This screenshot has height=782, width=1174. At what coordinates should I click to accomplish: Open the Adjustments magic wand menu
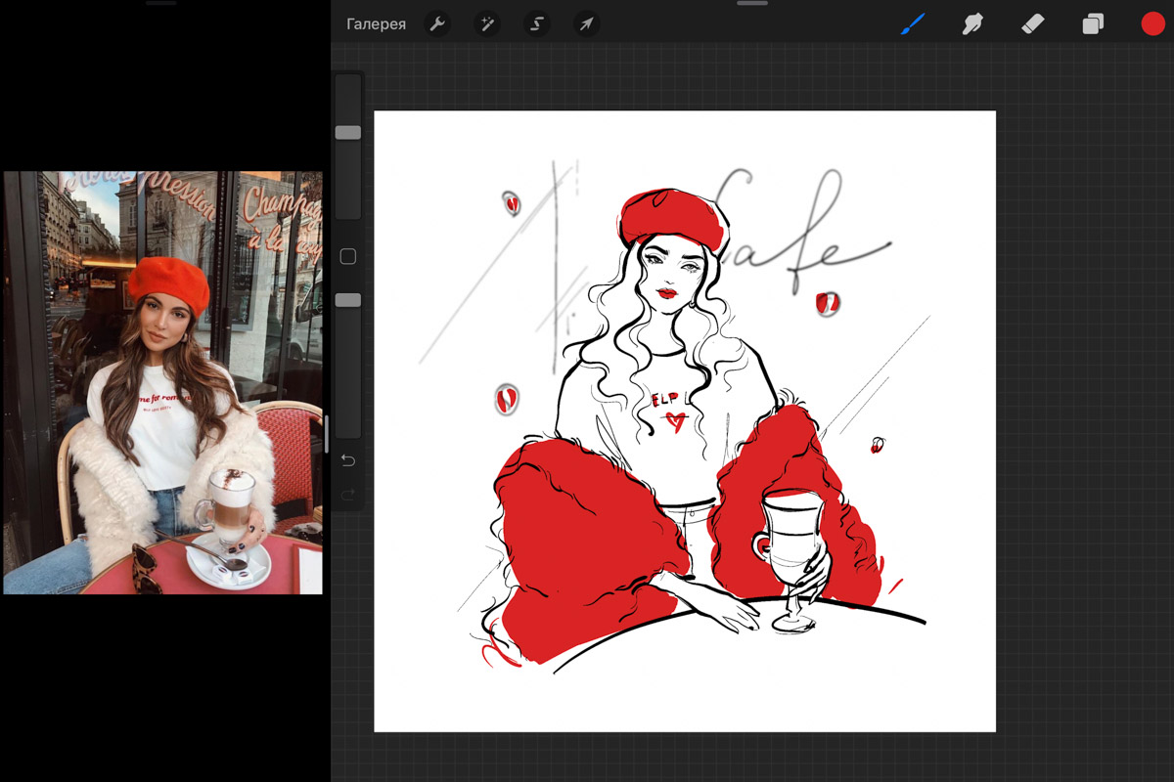click(486, 24)
